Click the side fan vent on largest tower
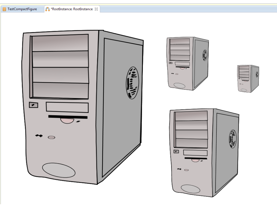This screenshot has height=208, width=277. (x=132, y=83)
